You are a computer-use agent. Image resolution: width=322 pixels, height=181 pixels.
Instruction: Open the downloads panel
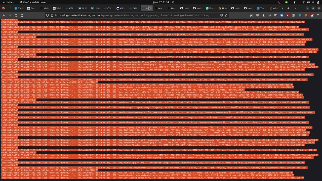263,15
